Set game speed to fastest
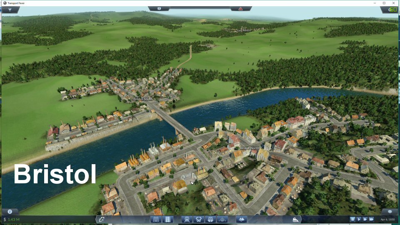This screenshot has height=225, width=400. [x=371, y=219]
